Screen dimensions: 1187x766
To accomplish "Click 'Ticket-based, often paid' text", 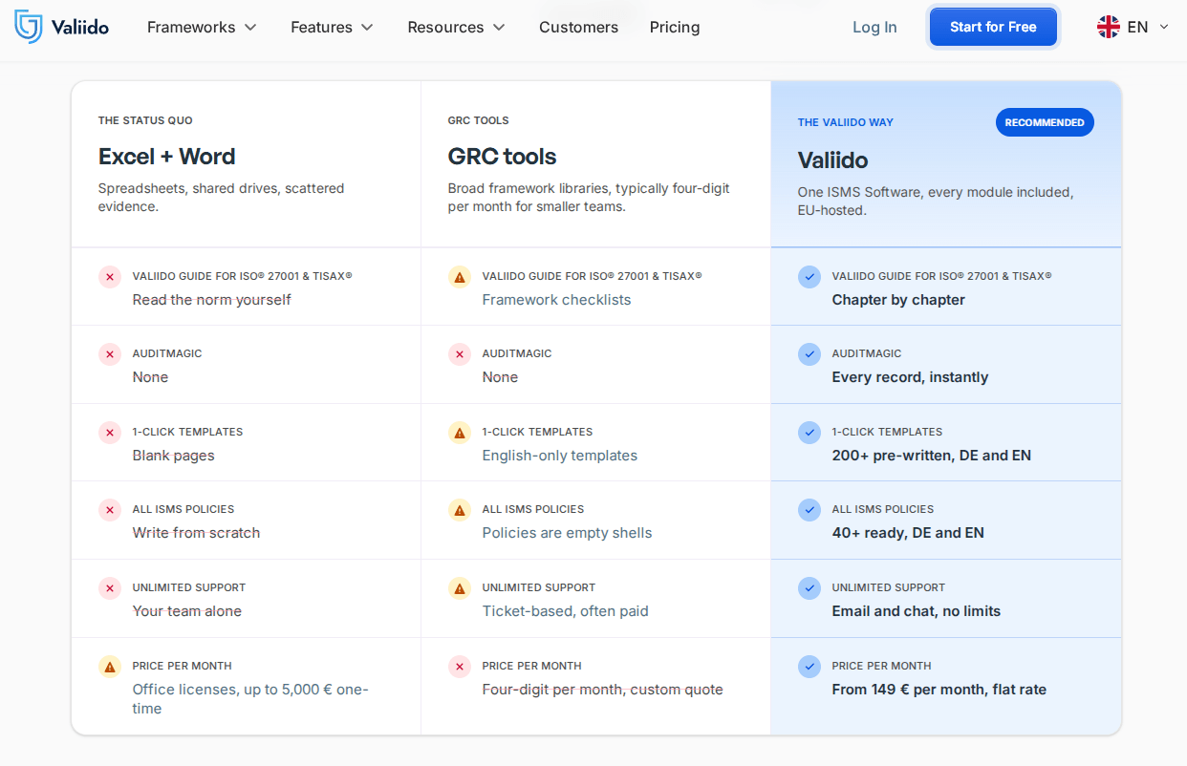I will (x=565, y=611).
